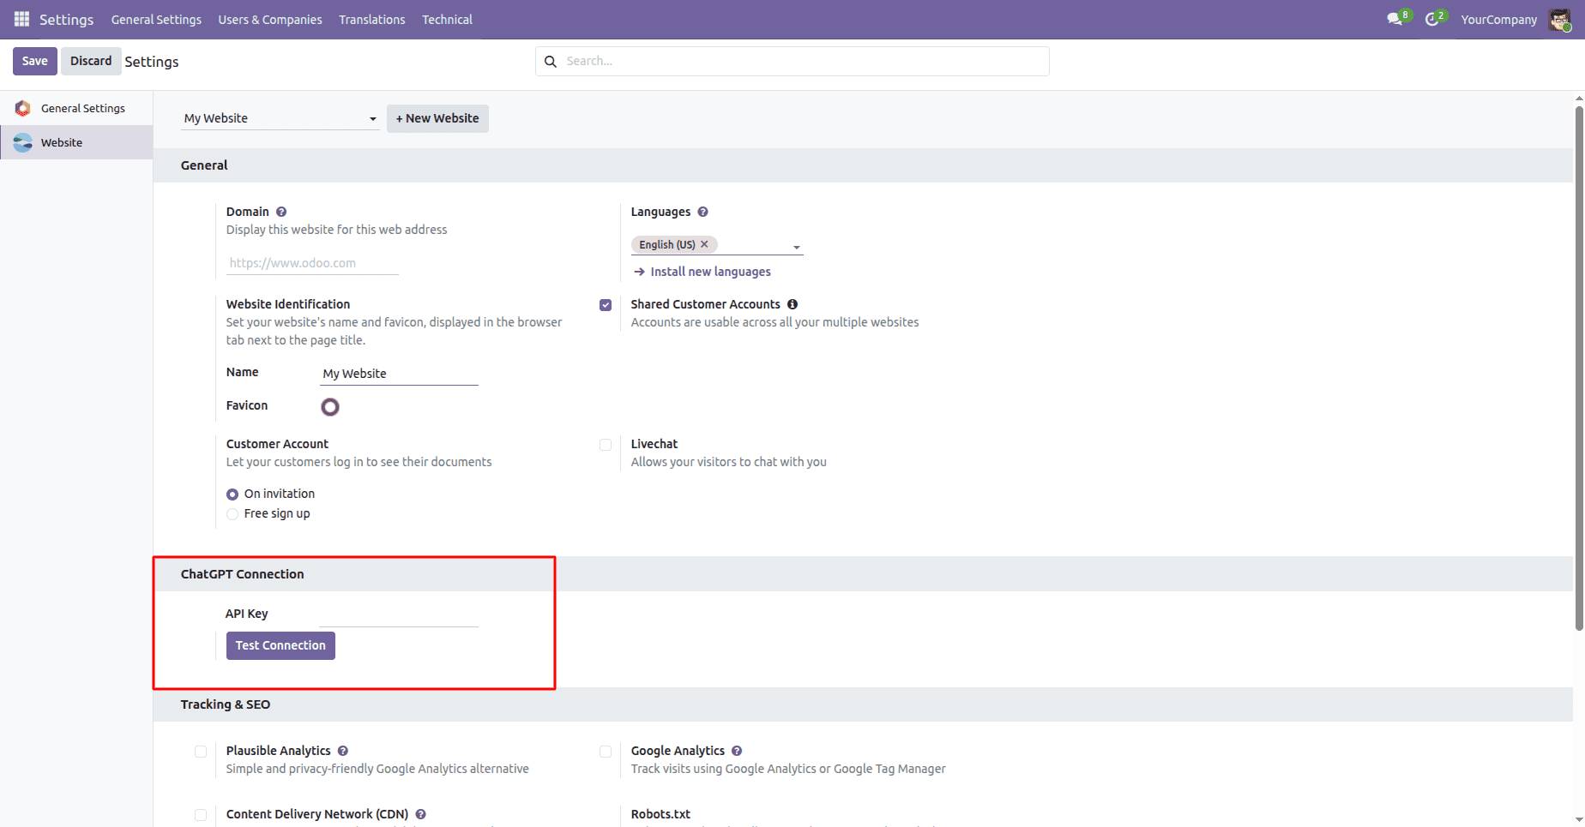This screenshot has width=1585, height=827.
Task: Click the ChatGPT API Key input field
Action: pyautogui.click(x=399, y=615)
